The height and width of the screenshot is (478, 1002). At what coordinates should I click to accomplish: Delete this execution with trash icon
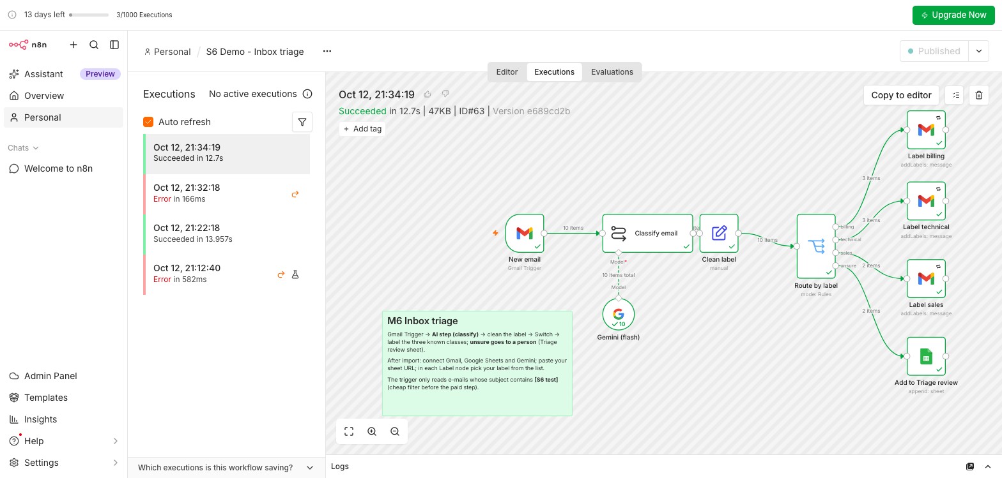point(979,95)
